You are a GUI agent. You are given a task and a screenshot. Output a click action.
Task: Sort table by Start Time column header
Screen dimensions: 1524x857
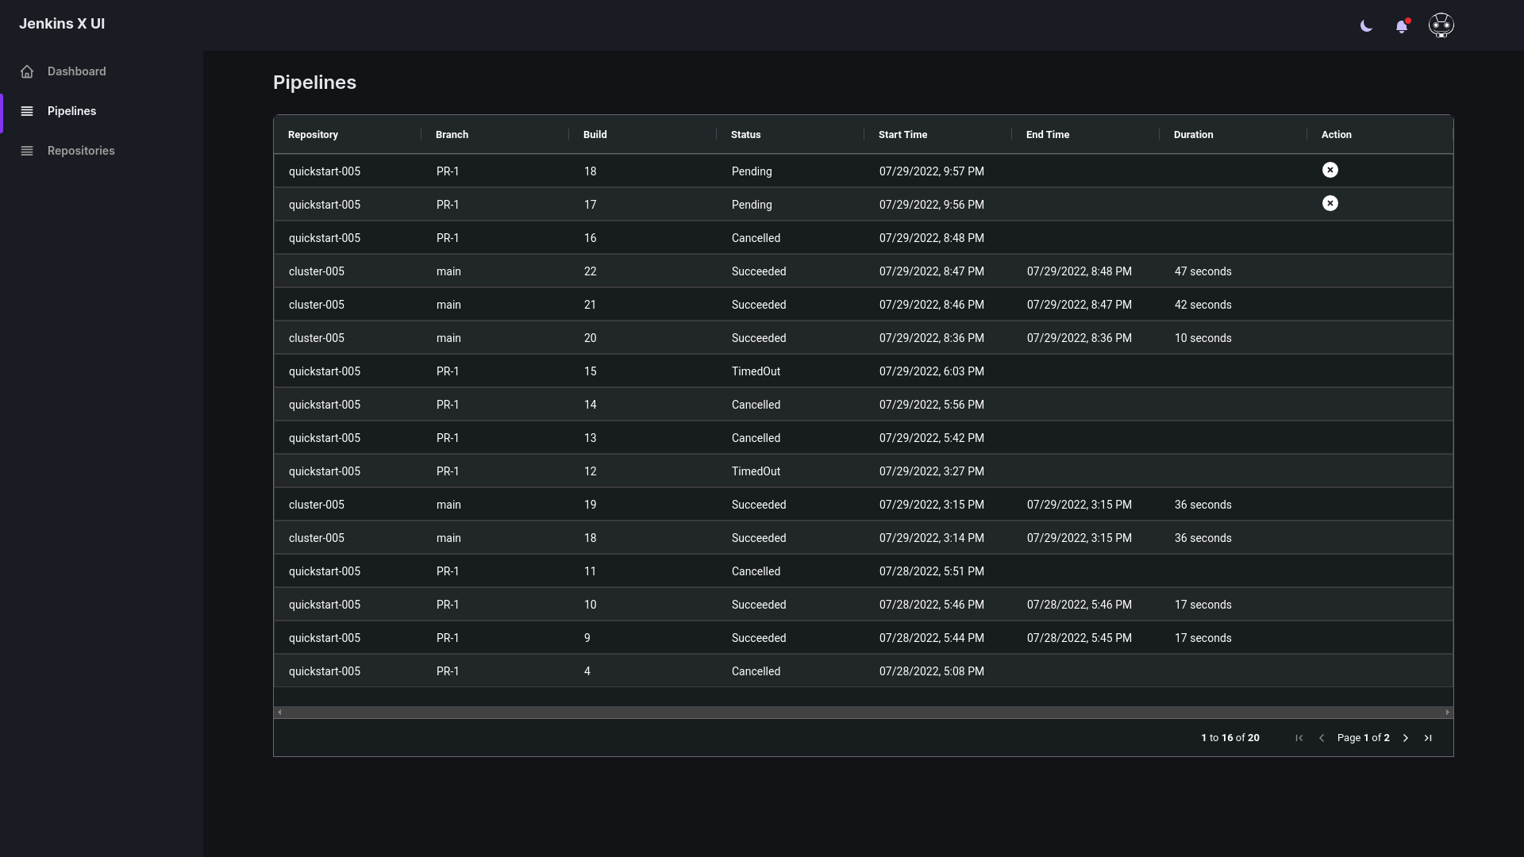point(902,135)
